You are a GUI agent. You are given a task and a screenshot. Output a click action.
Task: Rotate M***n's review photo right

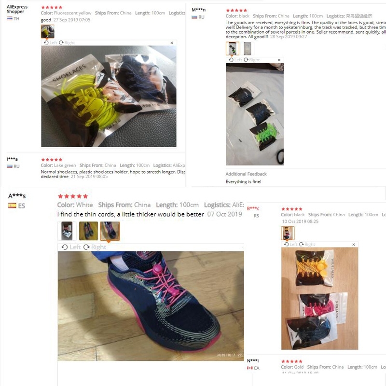click(x=251, y=60)
